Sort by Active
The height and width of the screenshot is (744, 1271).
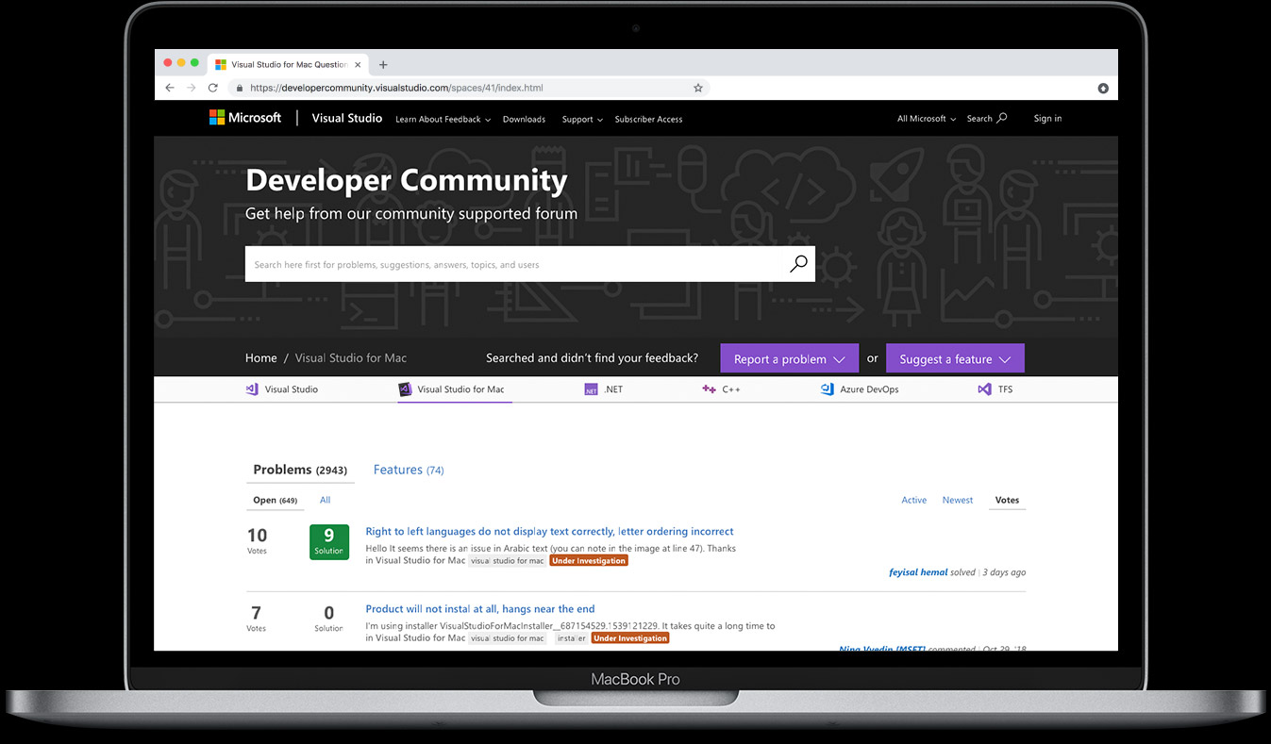tap(913, 500)
